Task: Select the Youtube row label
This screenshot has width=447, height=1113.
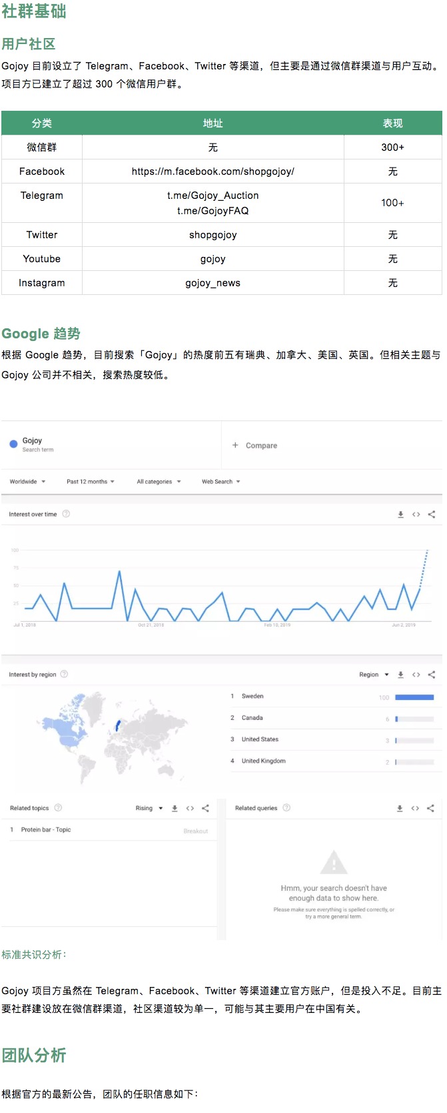Action: [x=42, y=259]
